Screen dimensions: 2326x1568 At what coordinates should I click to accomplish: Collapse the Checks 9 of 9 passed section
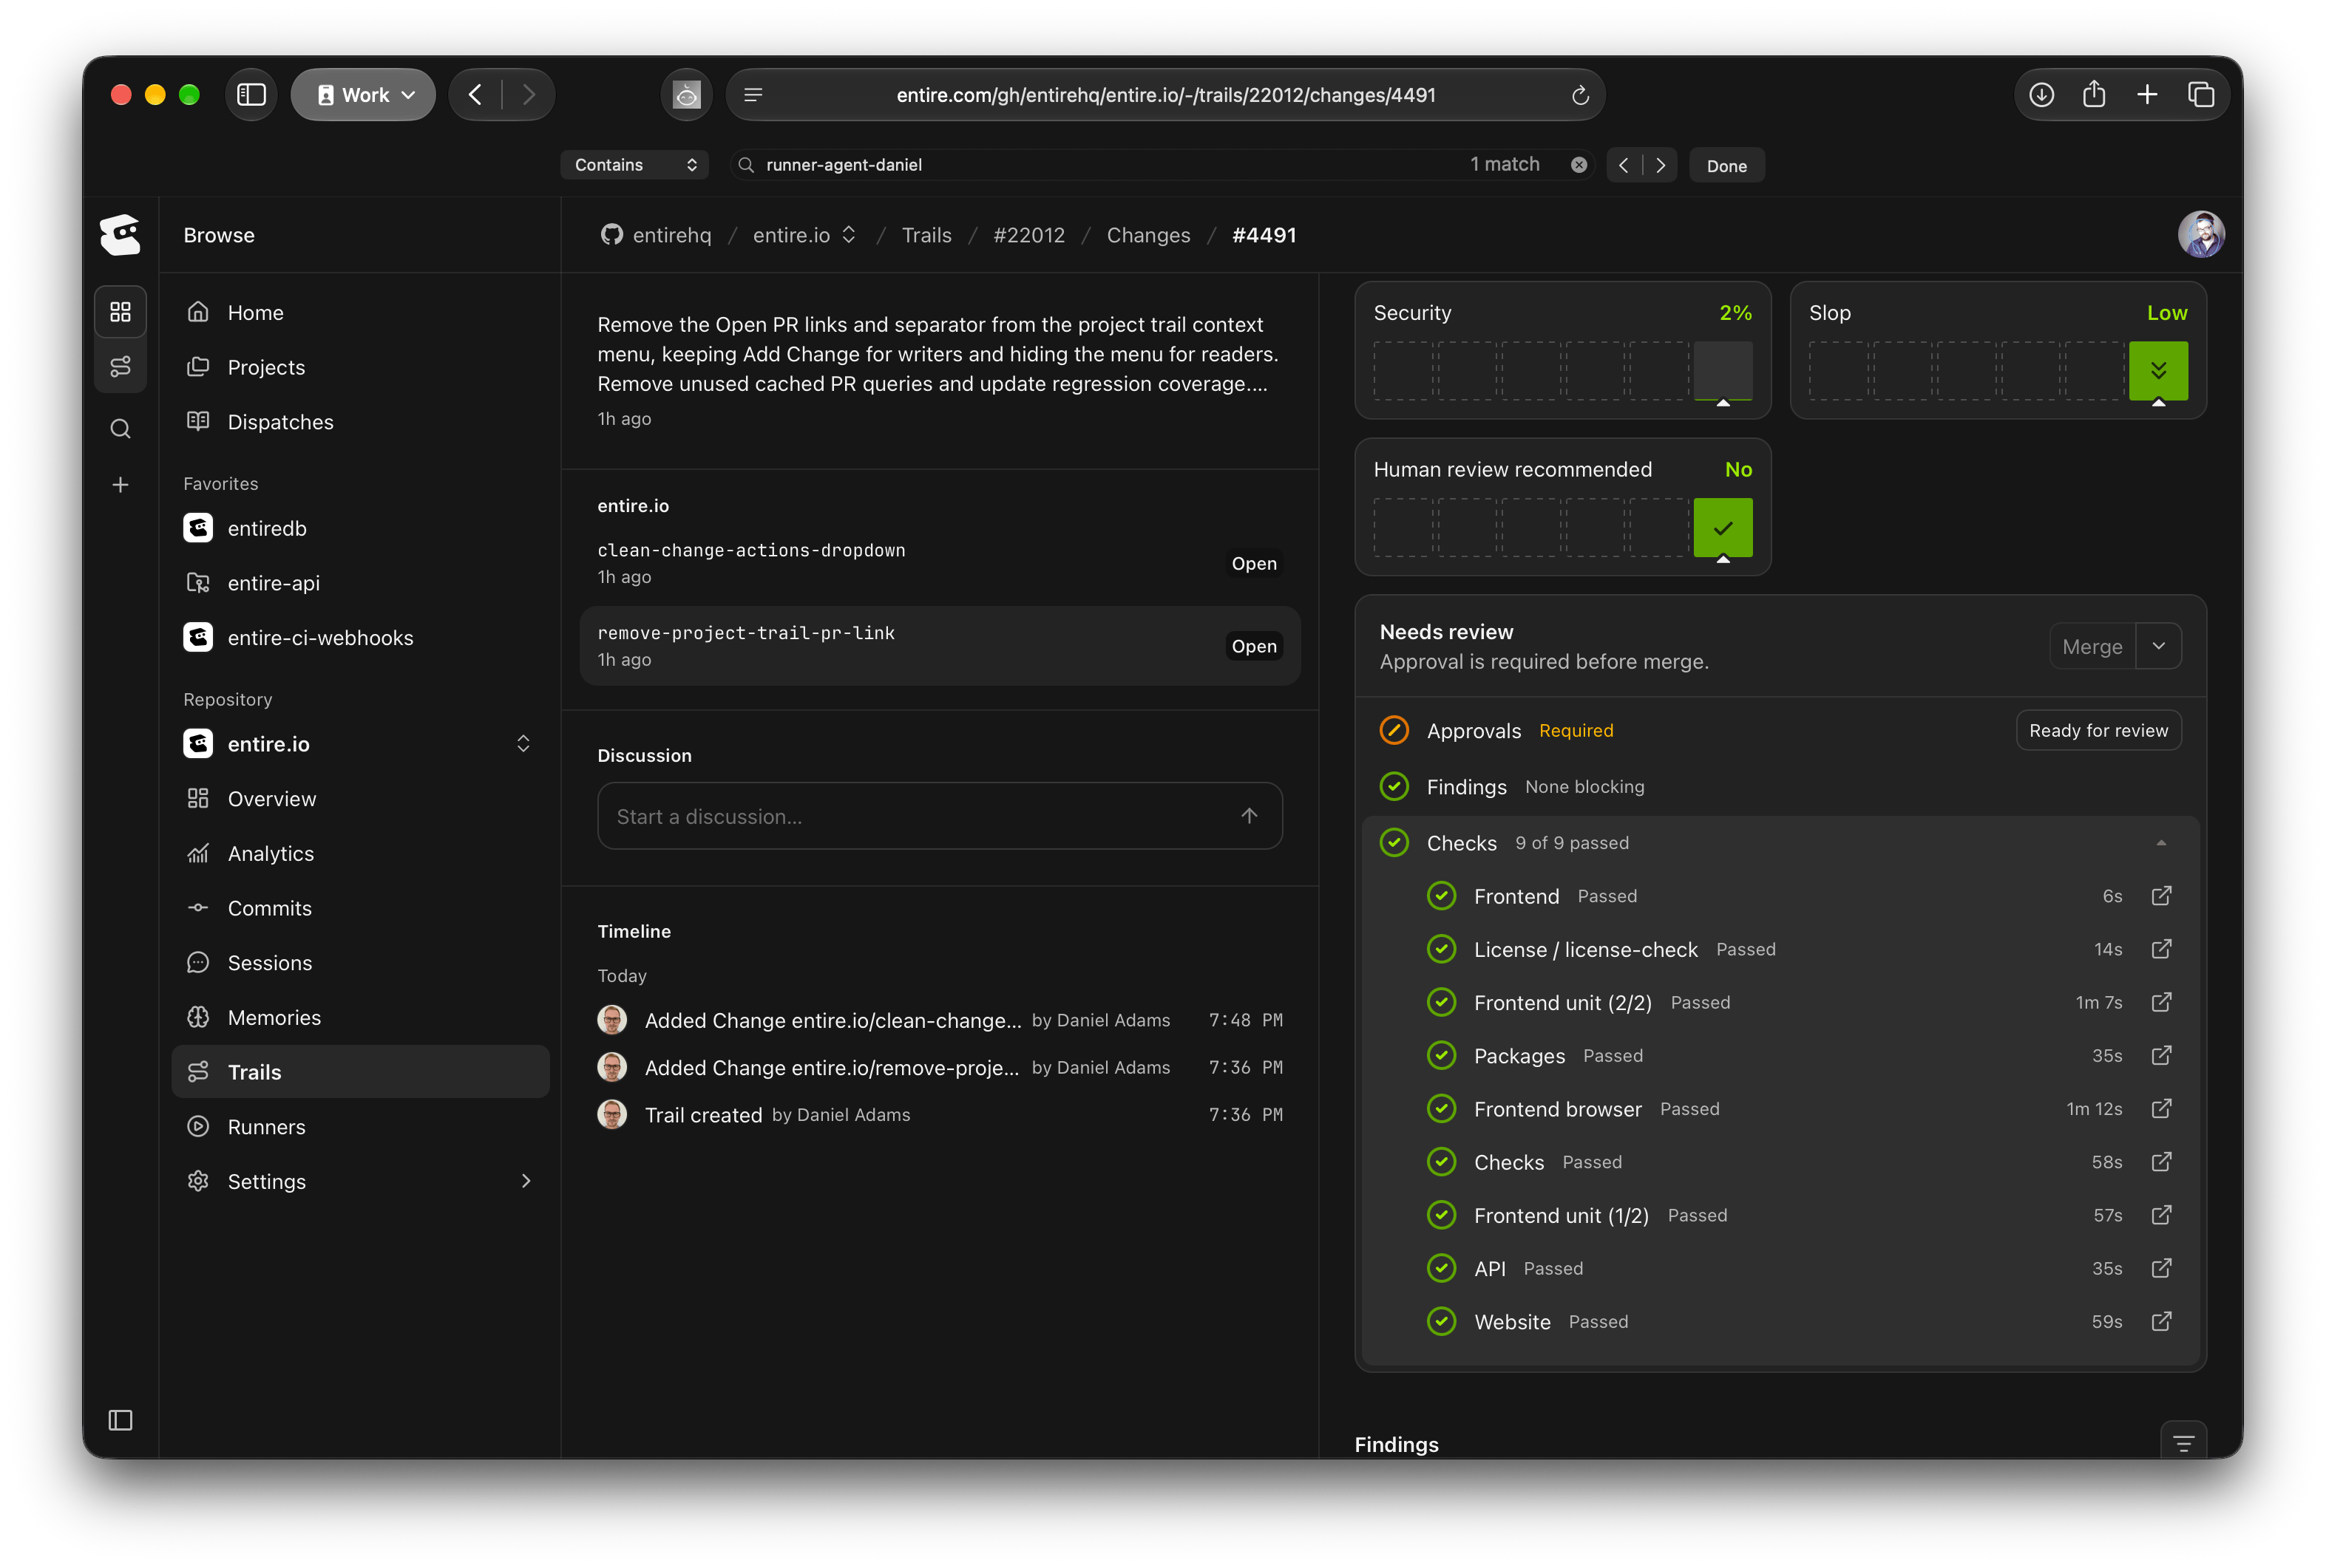tap(2161, 843)
